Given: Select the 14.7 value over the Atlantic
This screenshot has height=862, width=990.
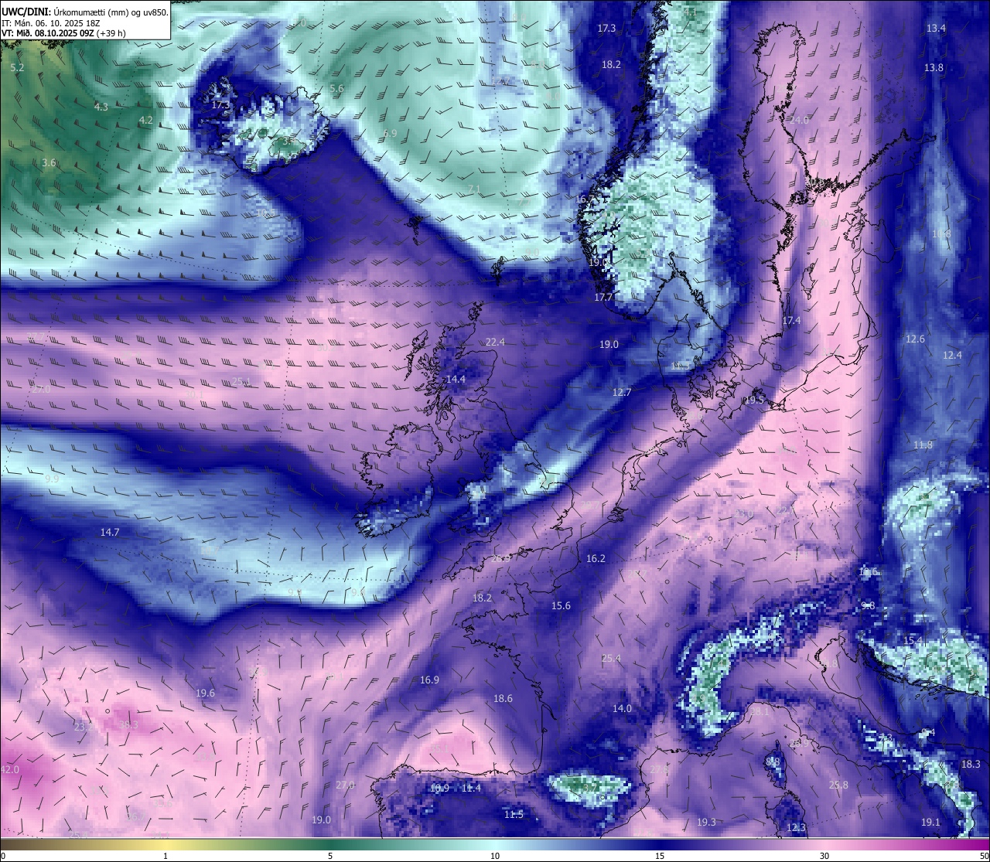Looking at the screenshot, I should (110, 532).
